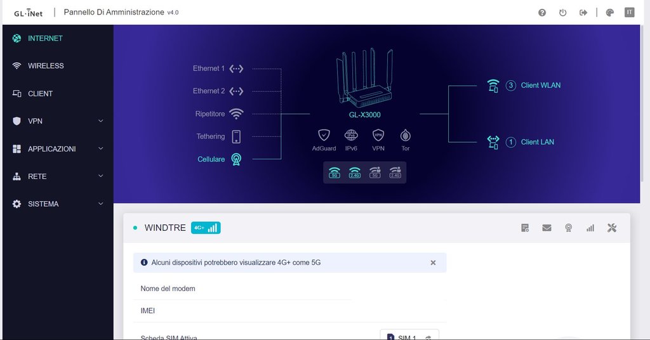Image resolution: width=650 pixels, height=340 pixels.
Task: Click the greyed guest 5G Wi-Fi icon
Action: click(x=375, y=173)
